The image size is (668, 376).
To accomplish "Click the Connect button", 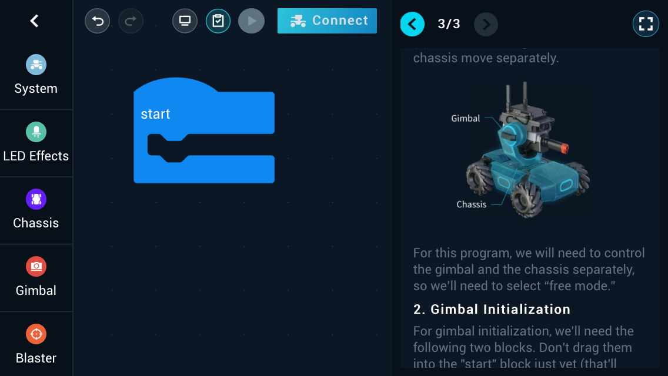I will (327, 21).
